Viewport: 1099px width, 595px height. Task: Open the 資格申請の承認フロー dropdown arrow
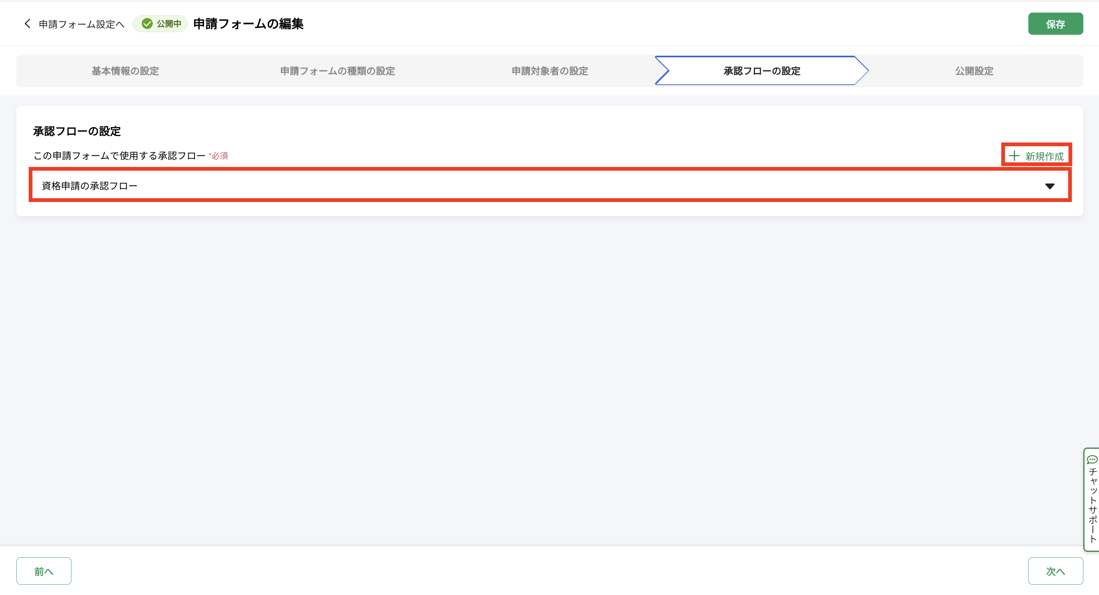1049,186
